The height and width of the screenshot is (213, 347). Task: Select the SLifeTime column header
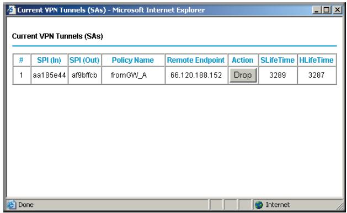(x=277, y=60)
